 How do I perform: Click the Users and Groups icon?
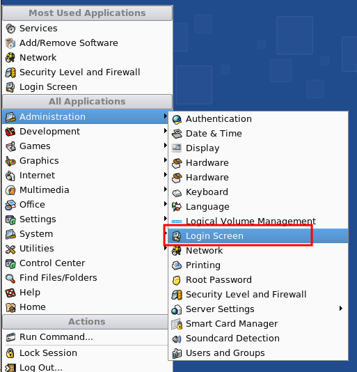pos(177,353)
